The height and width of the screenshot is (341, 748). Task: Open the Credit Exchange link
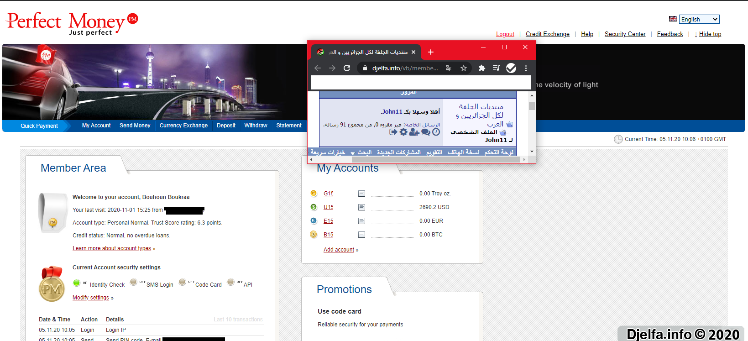(548, 34)
